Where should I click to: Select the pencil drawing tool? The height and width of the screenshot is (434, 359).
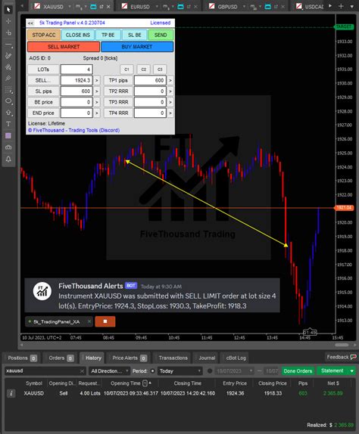(8, 56)
